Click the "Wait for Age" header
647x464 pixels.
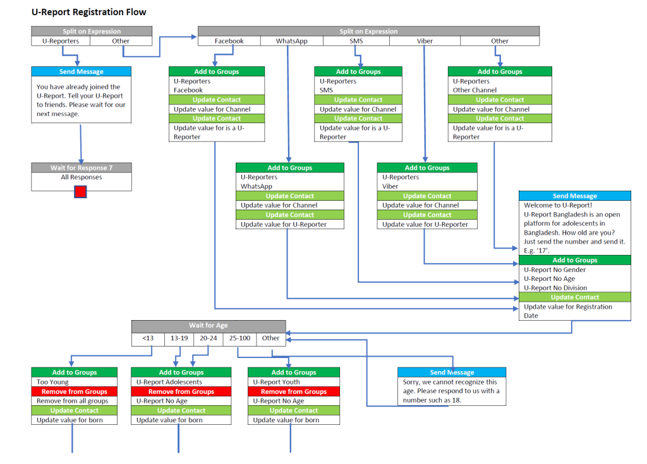(x=209, y=325)
